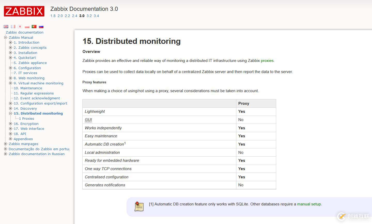
Task: Click the GUI abbreviation in the table
Action: (88, 120)
